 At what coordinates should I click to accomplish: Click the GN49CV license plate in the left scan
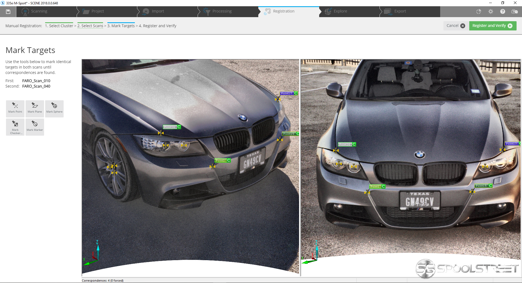click(253, 161)
